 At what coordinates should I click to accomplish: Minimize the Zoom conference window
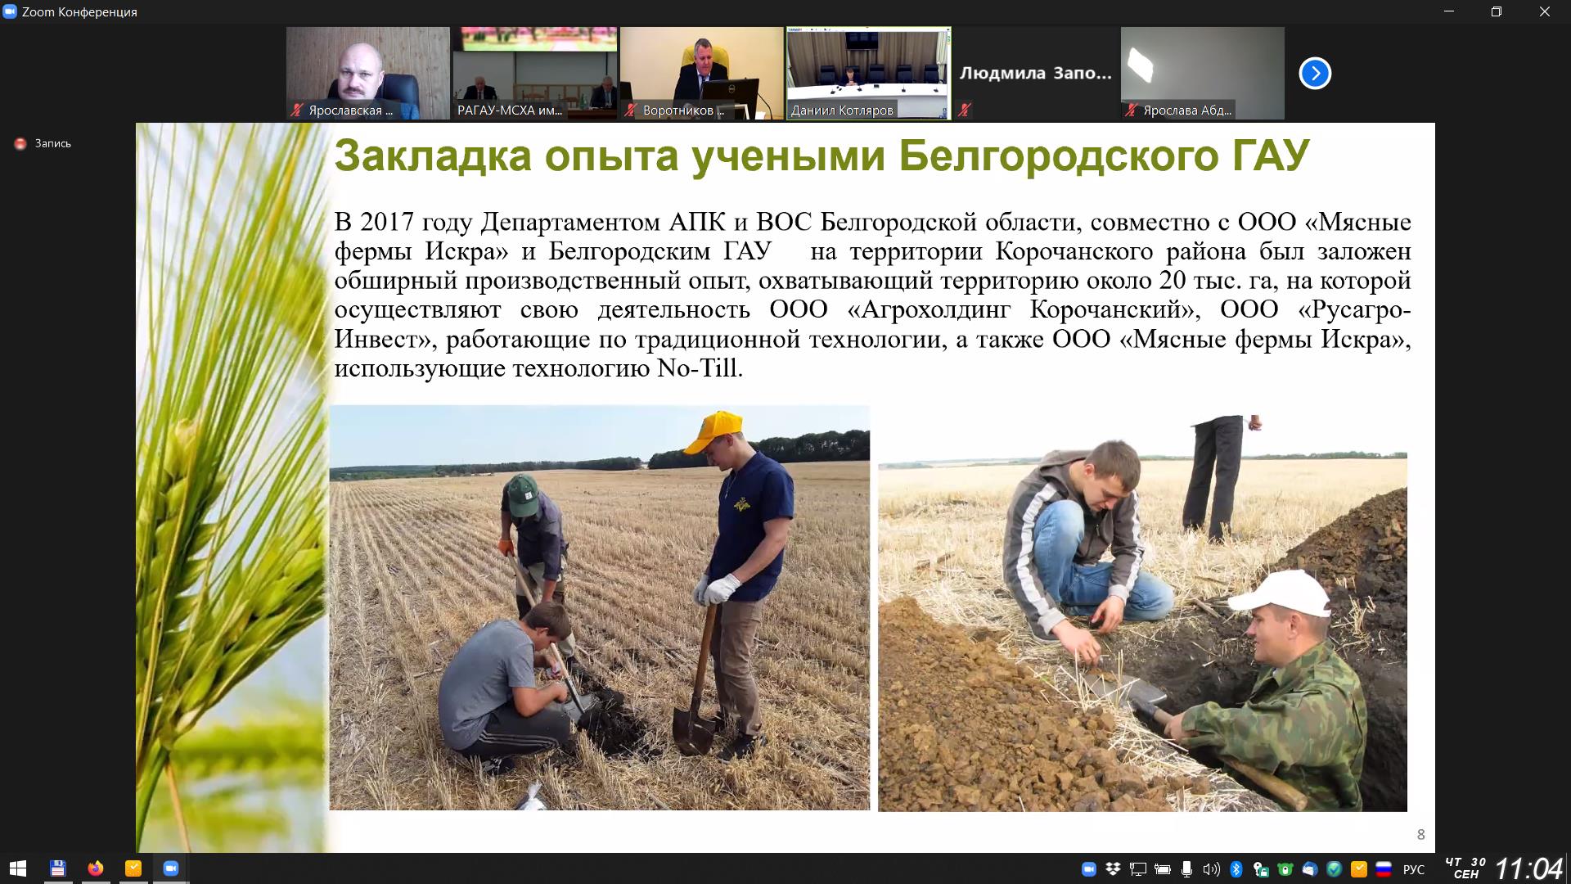(1449, 11)
